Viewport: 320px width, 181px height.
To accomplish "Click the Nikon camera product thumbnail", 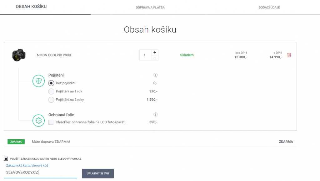I will click(19, 55).
